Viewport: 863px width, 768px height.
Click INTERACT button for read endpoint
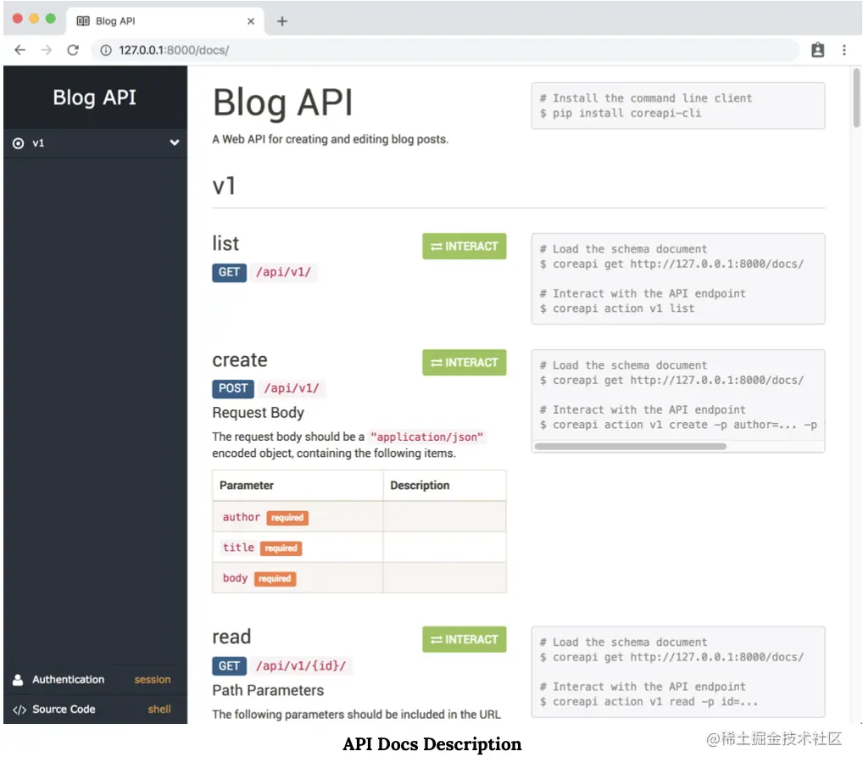(464, 639)
